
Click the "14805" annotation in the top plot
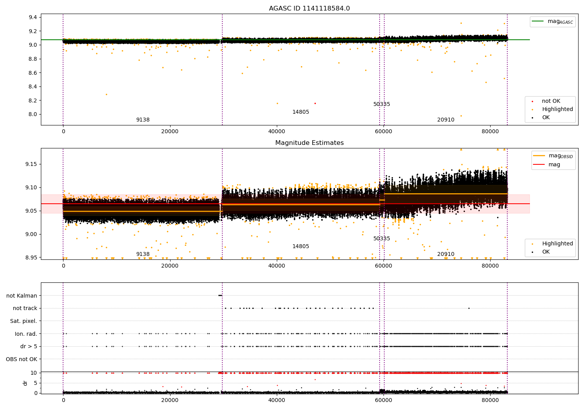301,112
